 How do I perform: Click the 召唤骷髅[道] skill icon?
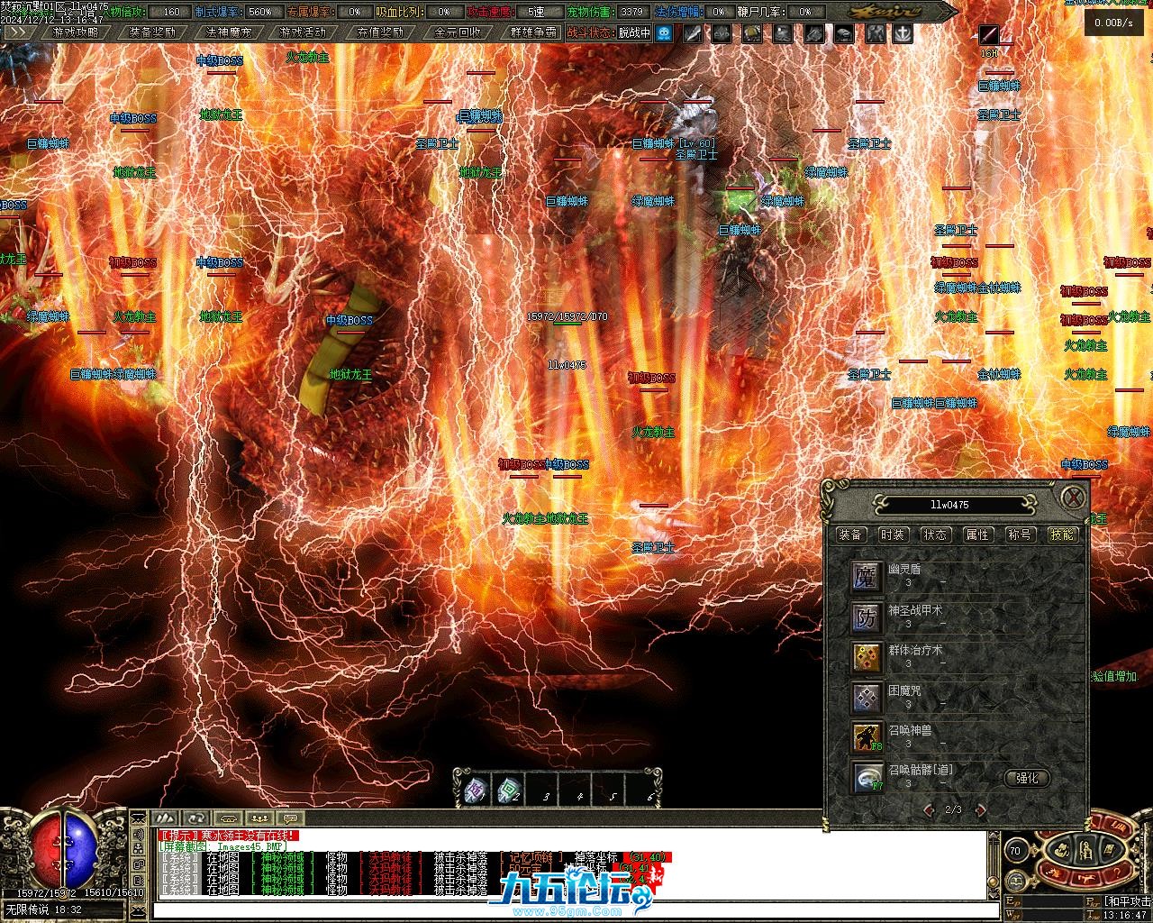click(867, 777)
